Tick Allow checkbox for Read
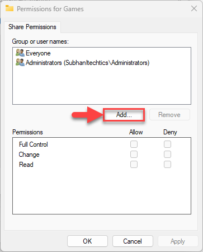 pyautogui.click(x=134, y=165)
